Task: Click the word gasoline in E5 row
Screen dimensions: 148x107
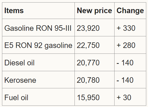Action: (x=58, y=46)
